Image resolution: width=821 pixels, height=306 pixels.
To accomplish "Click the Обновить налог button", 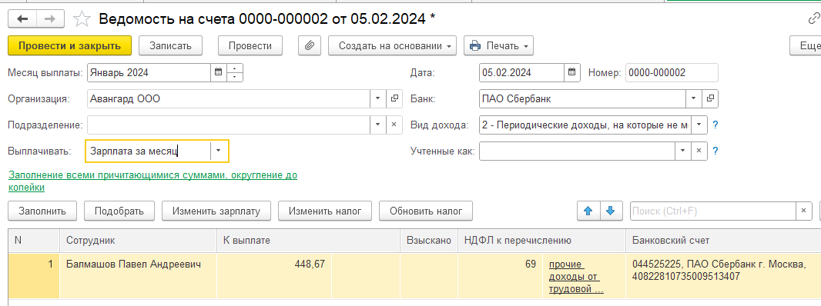I will [426, 211].
